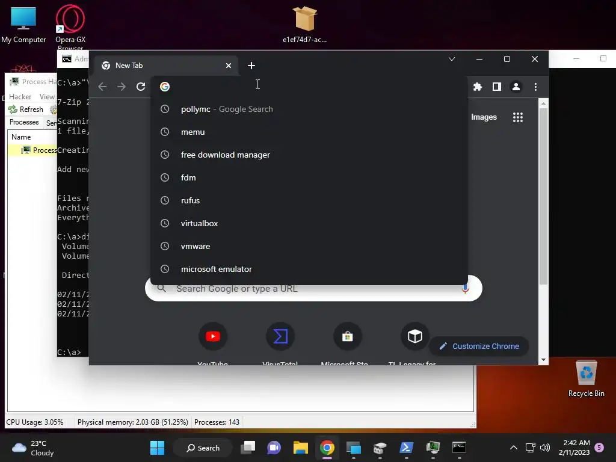The height and width of the screenshot is (462, 616).
Task: Go back in Chrome navigation
Action: [102, 87]
